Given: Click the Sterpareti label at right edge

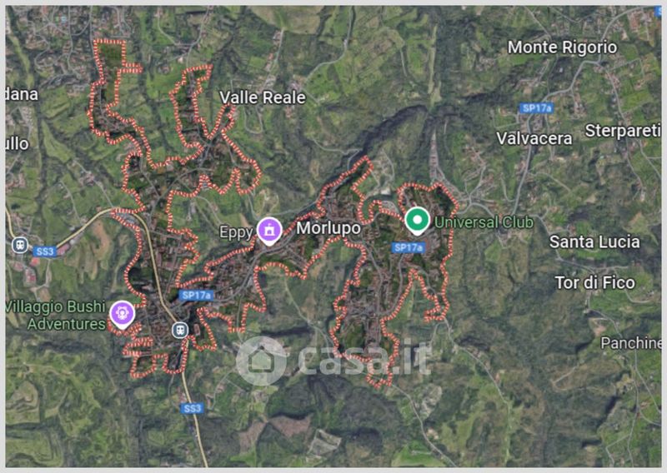Looking at the screenshot, I should (x=623, y=131).
